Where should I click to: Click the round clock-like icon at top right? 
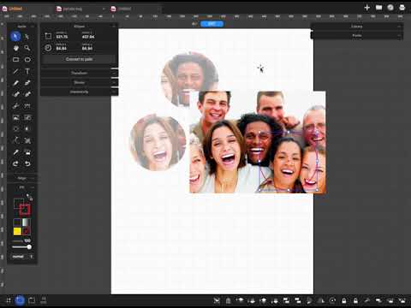tap(390, 8)
